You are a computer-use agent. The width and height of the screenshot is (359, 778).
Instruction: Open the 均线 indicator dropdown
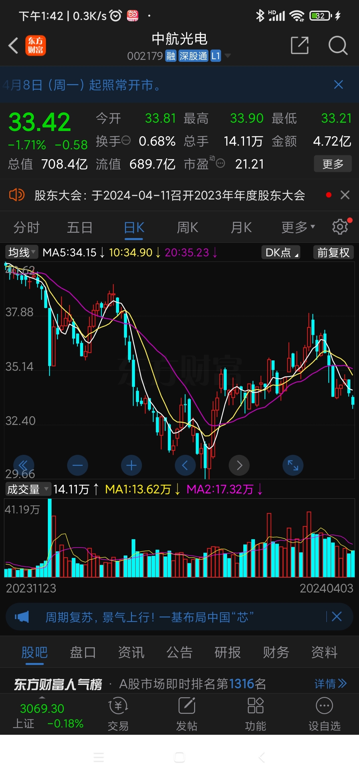click(x=22, y=252)
